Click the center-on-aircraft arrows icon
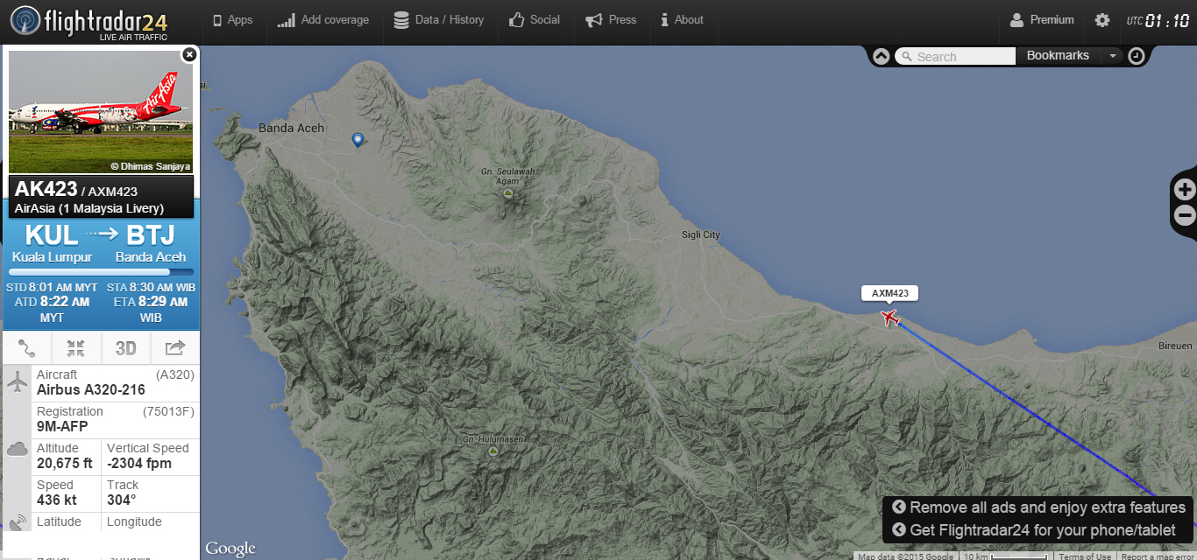 click(76, 348)
